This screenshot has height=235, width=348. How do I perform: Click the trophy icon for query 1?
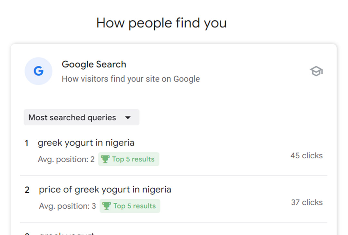coord(105,159)
